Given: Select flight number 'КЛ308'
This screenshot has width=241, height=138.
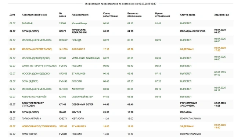Looking at the screenshot, I should coord(62,105).
